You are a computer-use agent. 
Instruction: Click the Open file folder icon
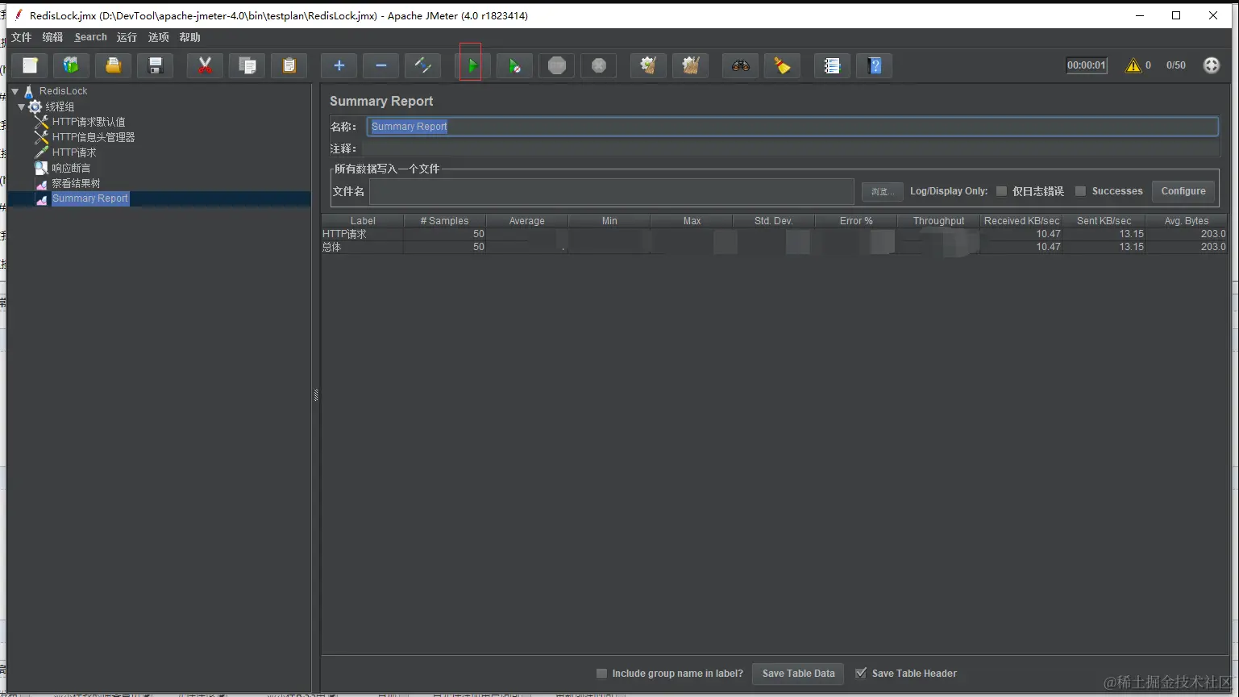pyautogui.click(x=113, y=66)
